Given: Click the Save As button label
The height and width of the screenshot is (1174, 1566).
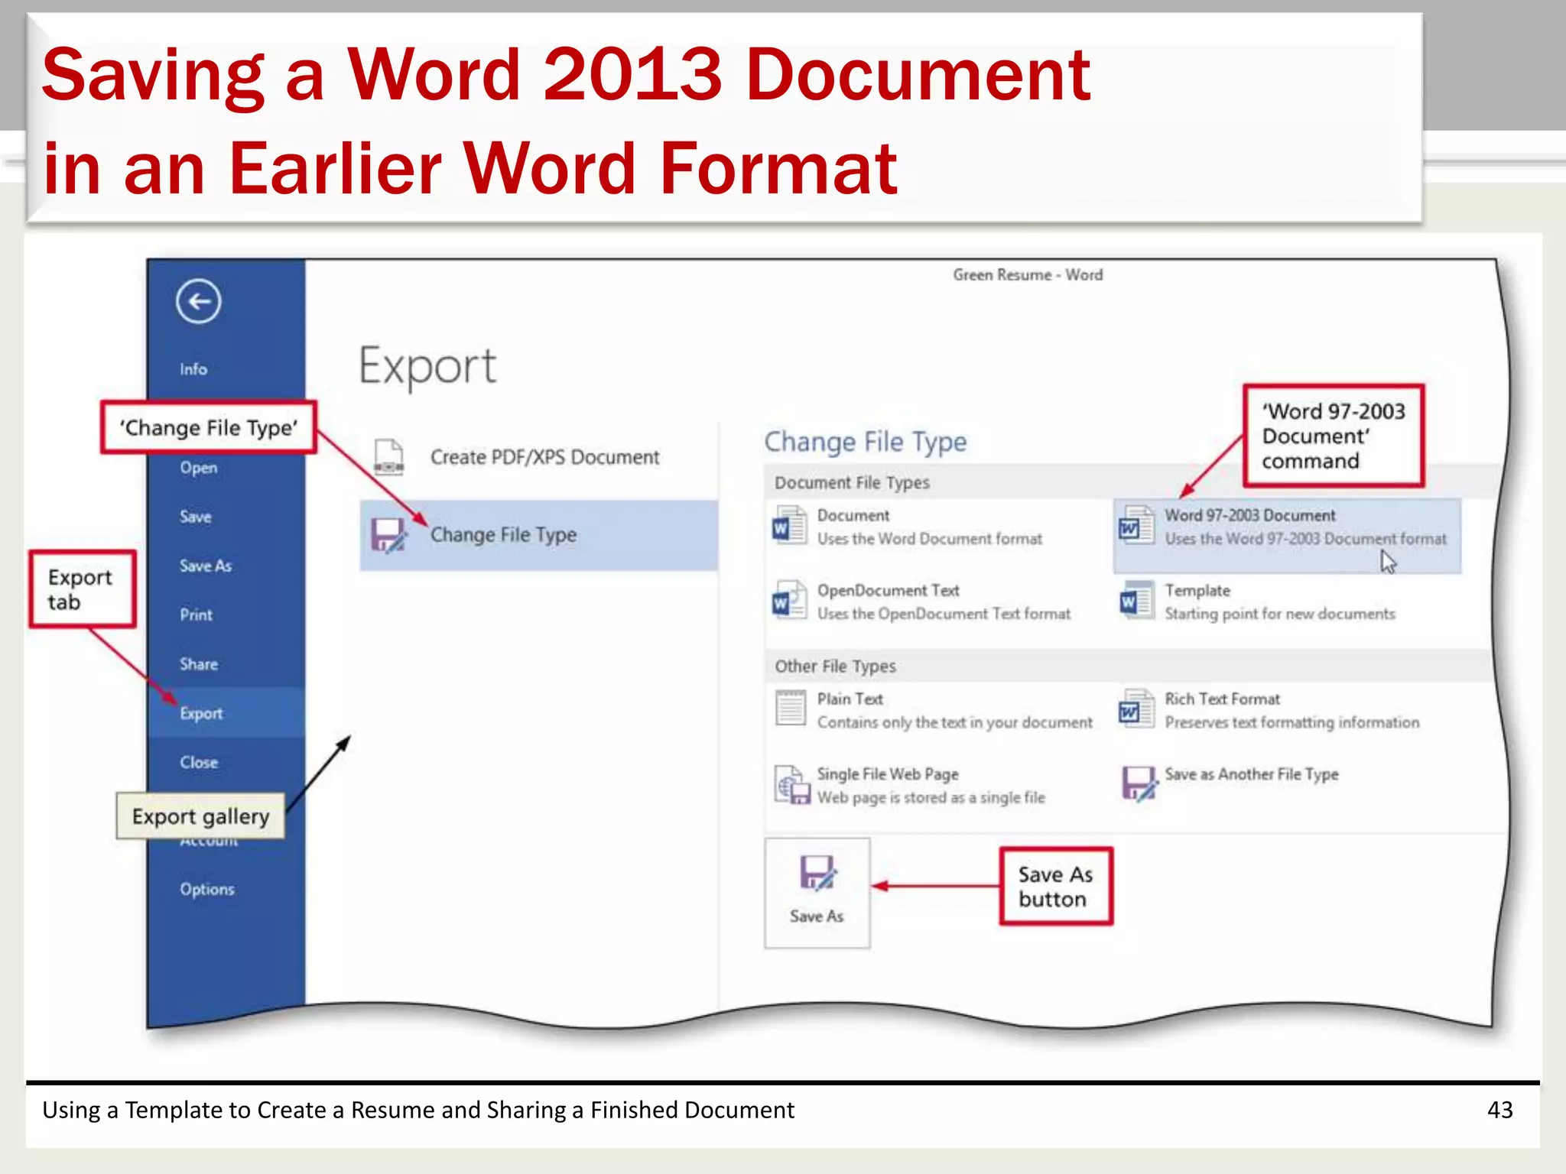Looking at the screenshot, I should (x=817, y=916).
